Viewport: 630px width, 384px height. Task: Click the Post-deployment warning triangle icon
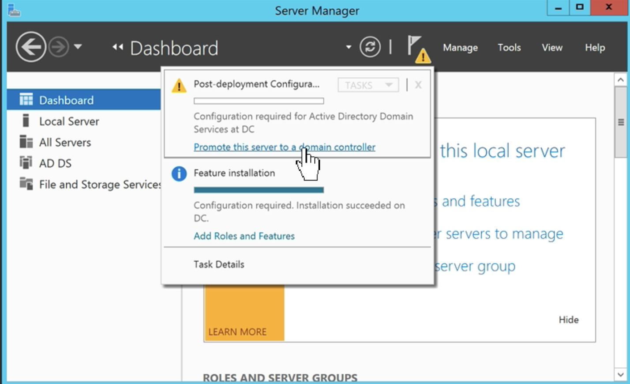[179, 85]
